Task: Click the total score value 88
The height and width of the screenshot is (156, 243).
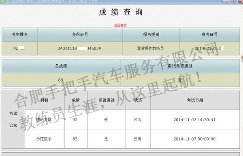Action: [61, 80]
